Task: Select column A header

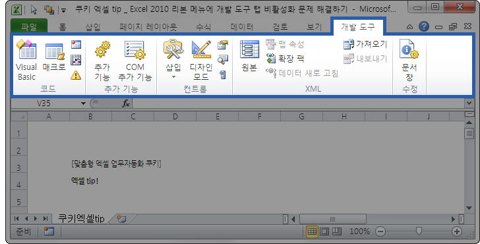Action: [x=48, y=116]
